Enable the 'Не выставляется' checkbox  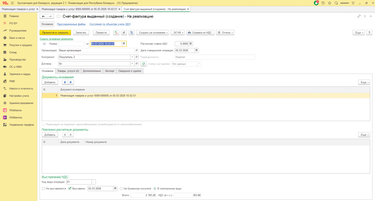coord(44,189)
